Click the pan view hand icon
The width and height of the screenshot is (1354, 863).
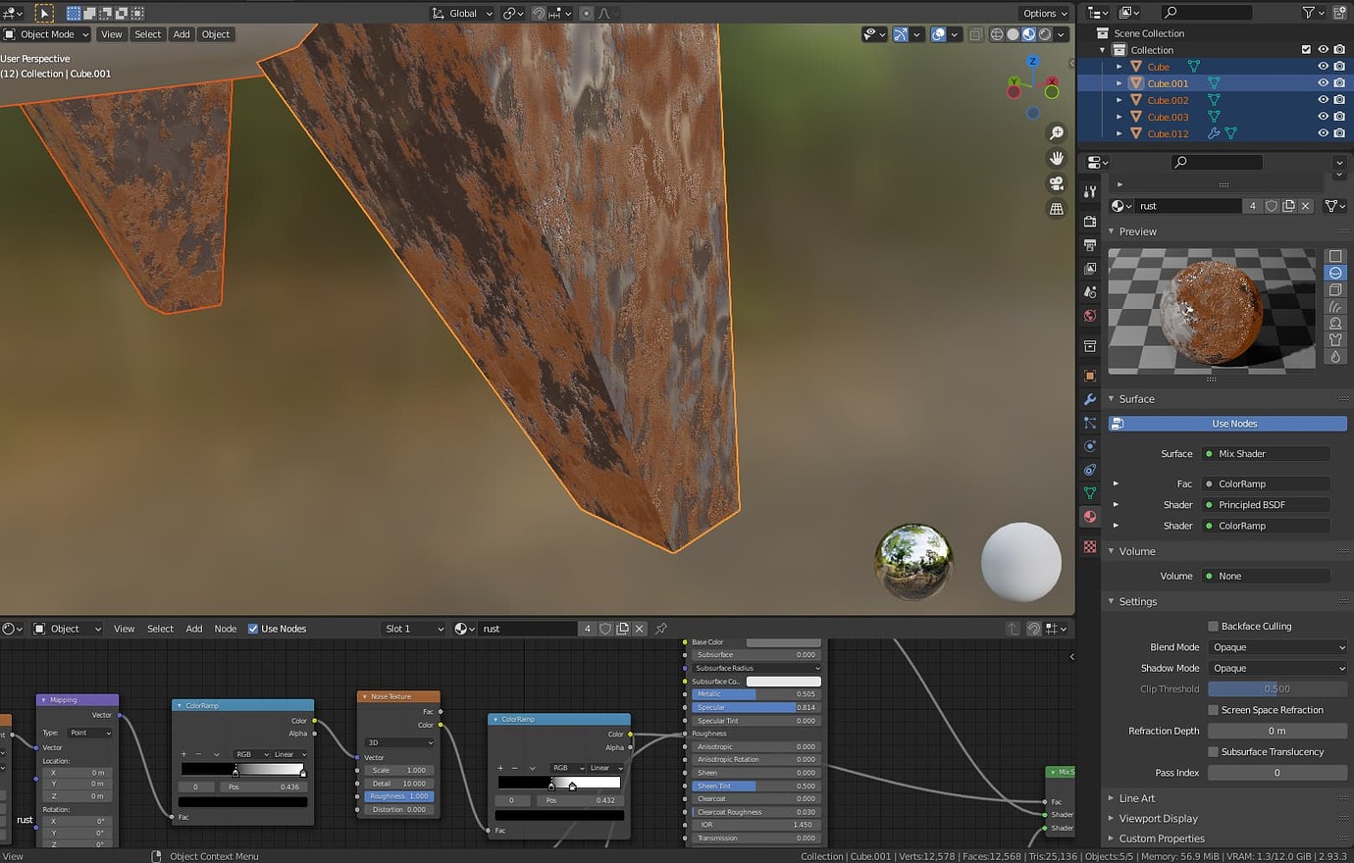click(x=1057, y=158)
